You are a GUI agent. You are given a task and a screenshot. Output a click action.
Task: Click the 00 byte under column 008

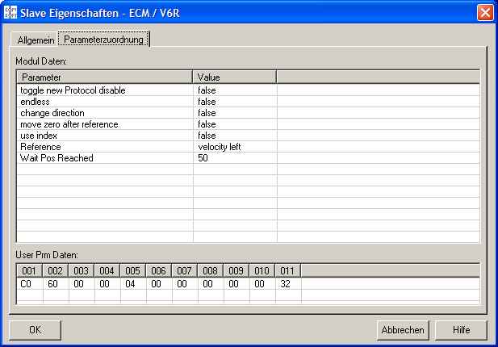(207, 284)
